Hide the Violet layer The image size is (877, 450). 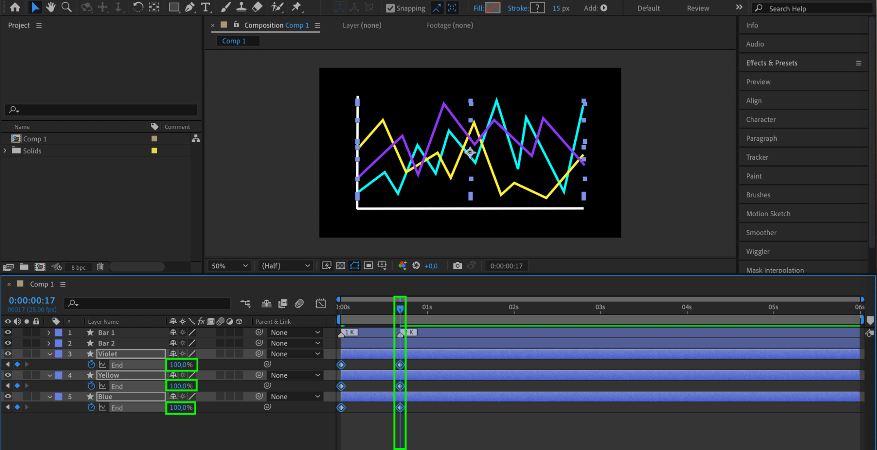pyautogui.click(x=8, y=354)
